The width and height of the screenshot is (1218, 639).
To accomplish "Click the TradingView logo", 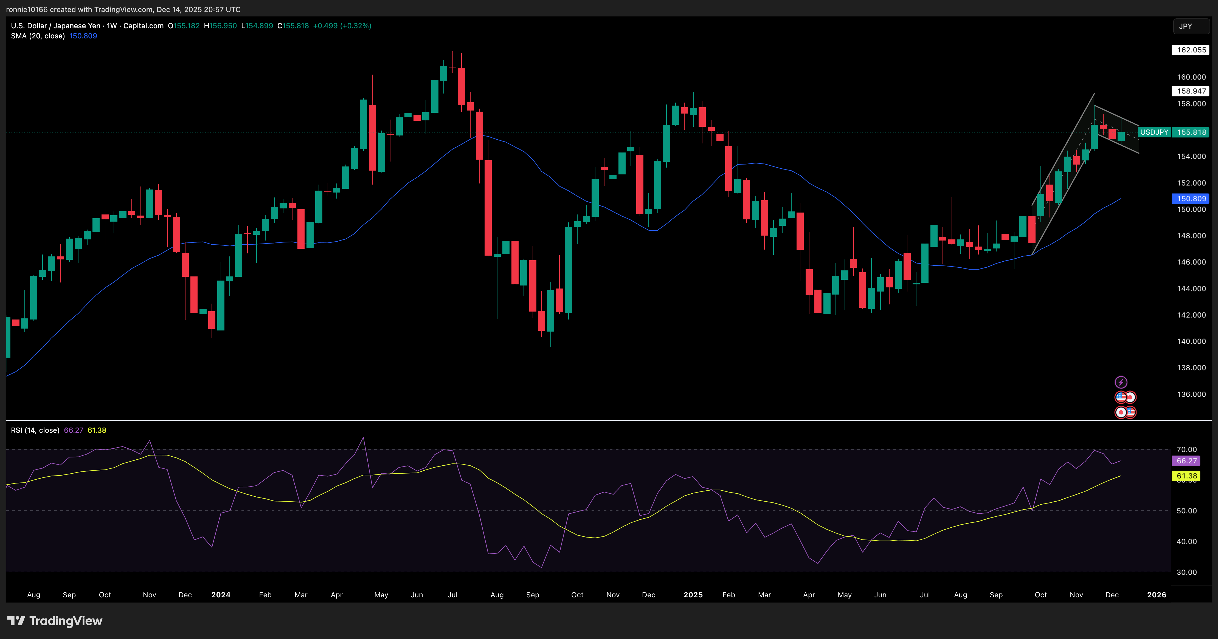I will pos(54,621).
